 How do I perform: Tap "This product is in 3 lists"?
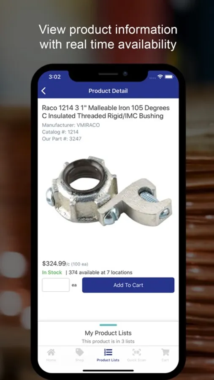click(108, 341)
